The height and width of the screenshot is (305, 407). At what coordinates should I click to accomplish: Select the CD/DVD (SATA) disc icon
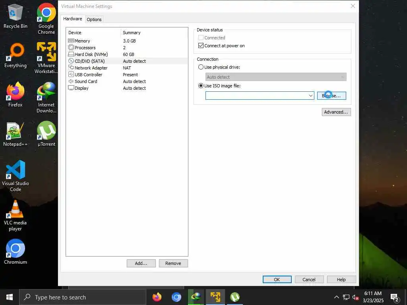click(71, 61)
